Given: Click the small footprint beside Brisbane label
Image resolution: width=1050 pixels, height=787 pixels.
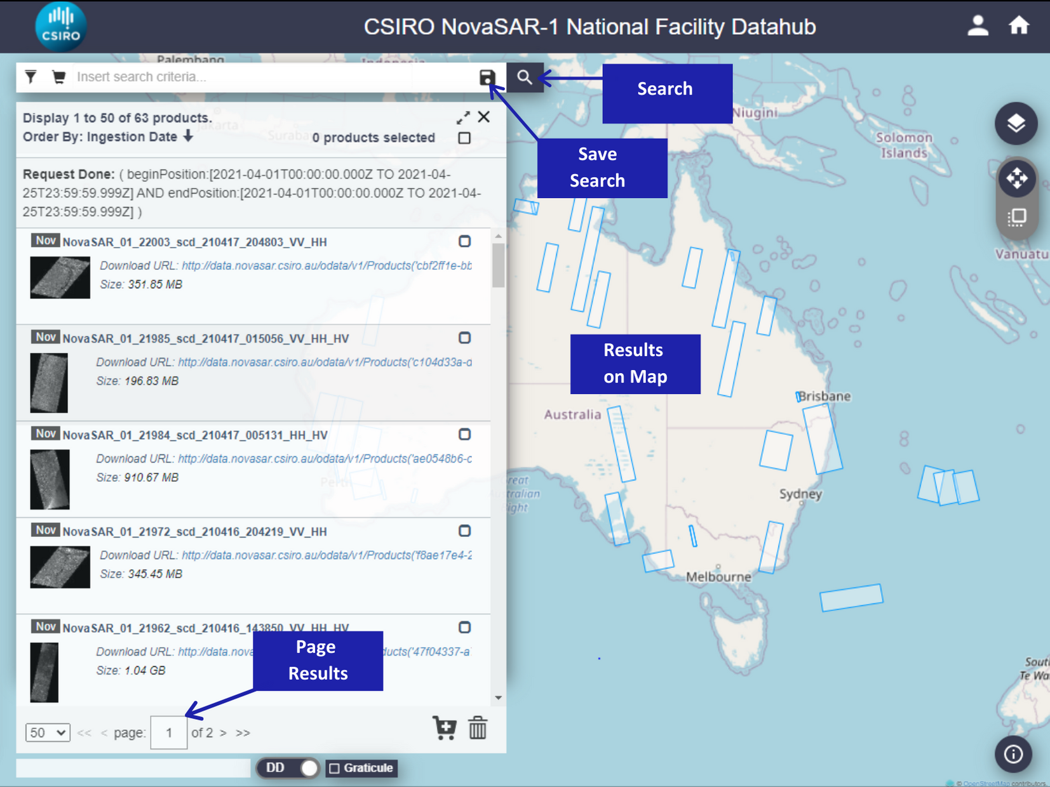Looking at the screenshot, I should click(798, 397).
